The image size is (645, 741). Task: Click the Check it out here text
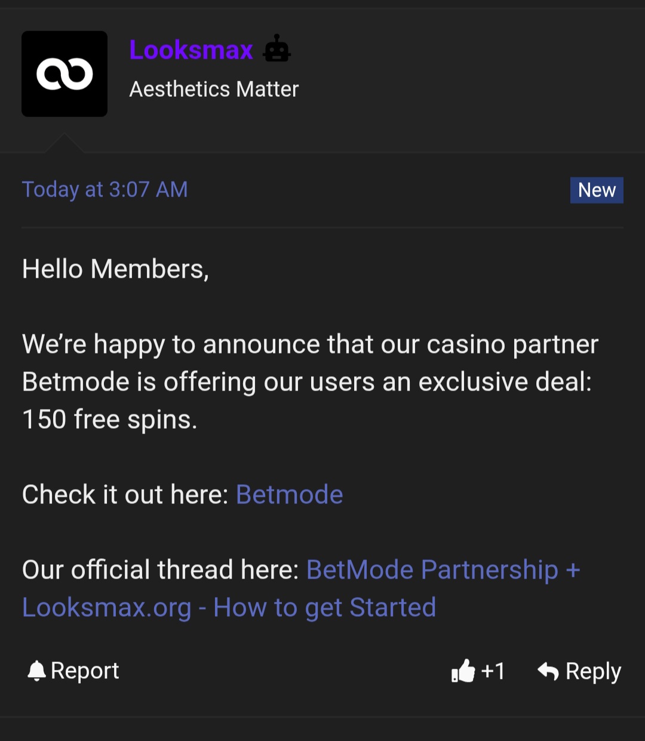(125, 494)
